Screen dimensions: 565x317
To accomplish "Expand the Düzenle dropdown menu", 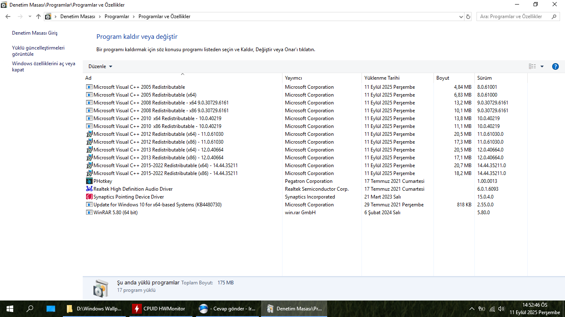I will pyautogui.click(x=100, y=66).
